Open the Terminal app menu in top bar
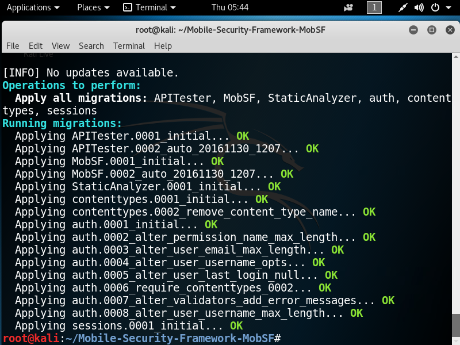The image size is (460, 345). (149, 7)
